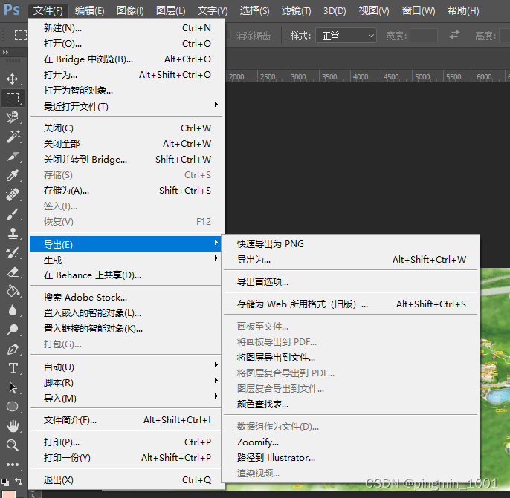Select the Eyedropper tool
This screenshot has width=510, height=498.
tap(13, 175)
